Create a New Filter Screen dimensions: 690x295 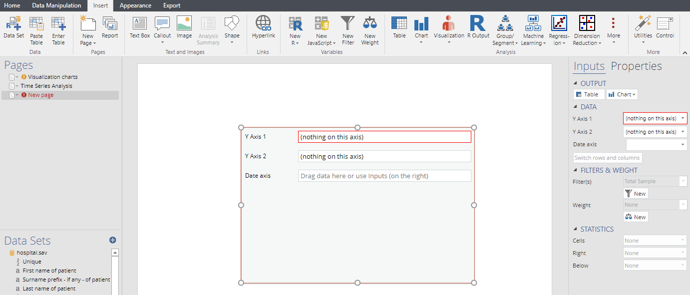[x=347, y=28]
